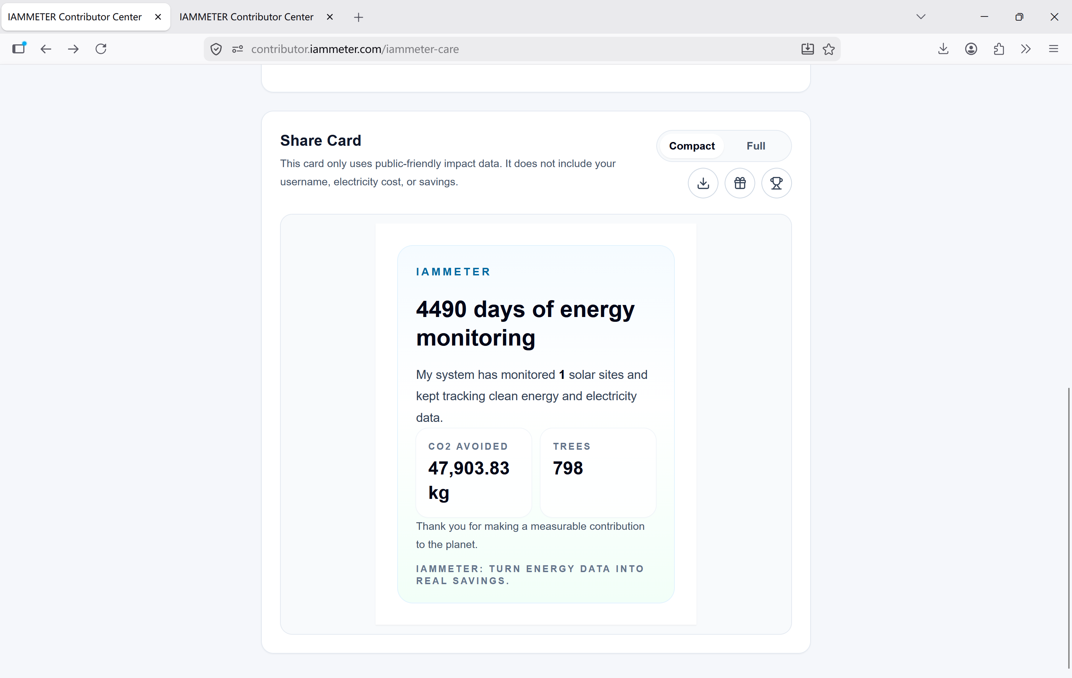This screenshot has height=678, width=1072.
Task: Click the address bar URL field
Action: pyautogui.click(x=522, y=49)
